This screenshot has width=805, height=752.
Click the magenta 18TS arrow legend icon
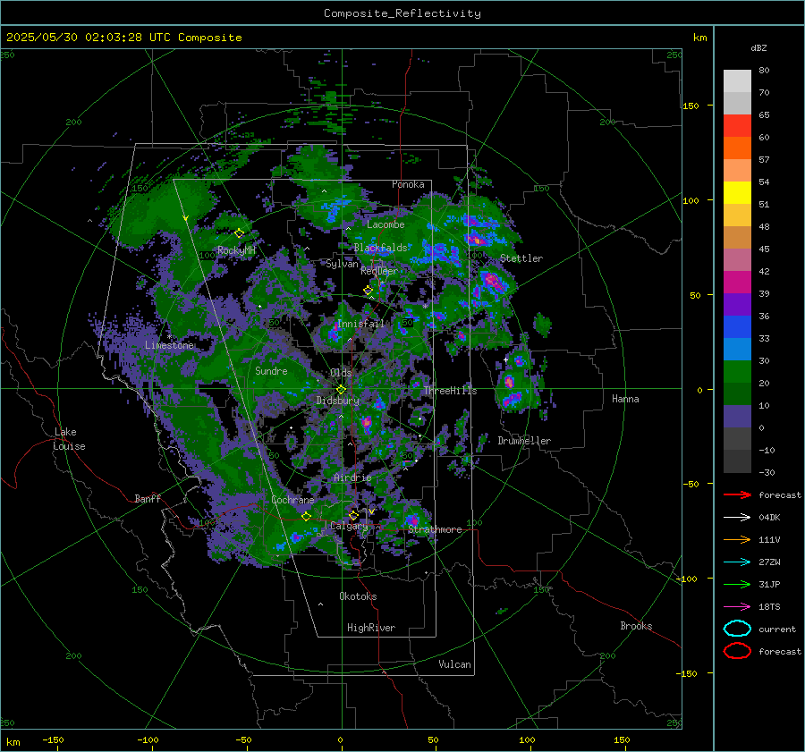(x=737, y=607)
